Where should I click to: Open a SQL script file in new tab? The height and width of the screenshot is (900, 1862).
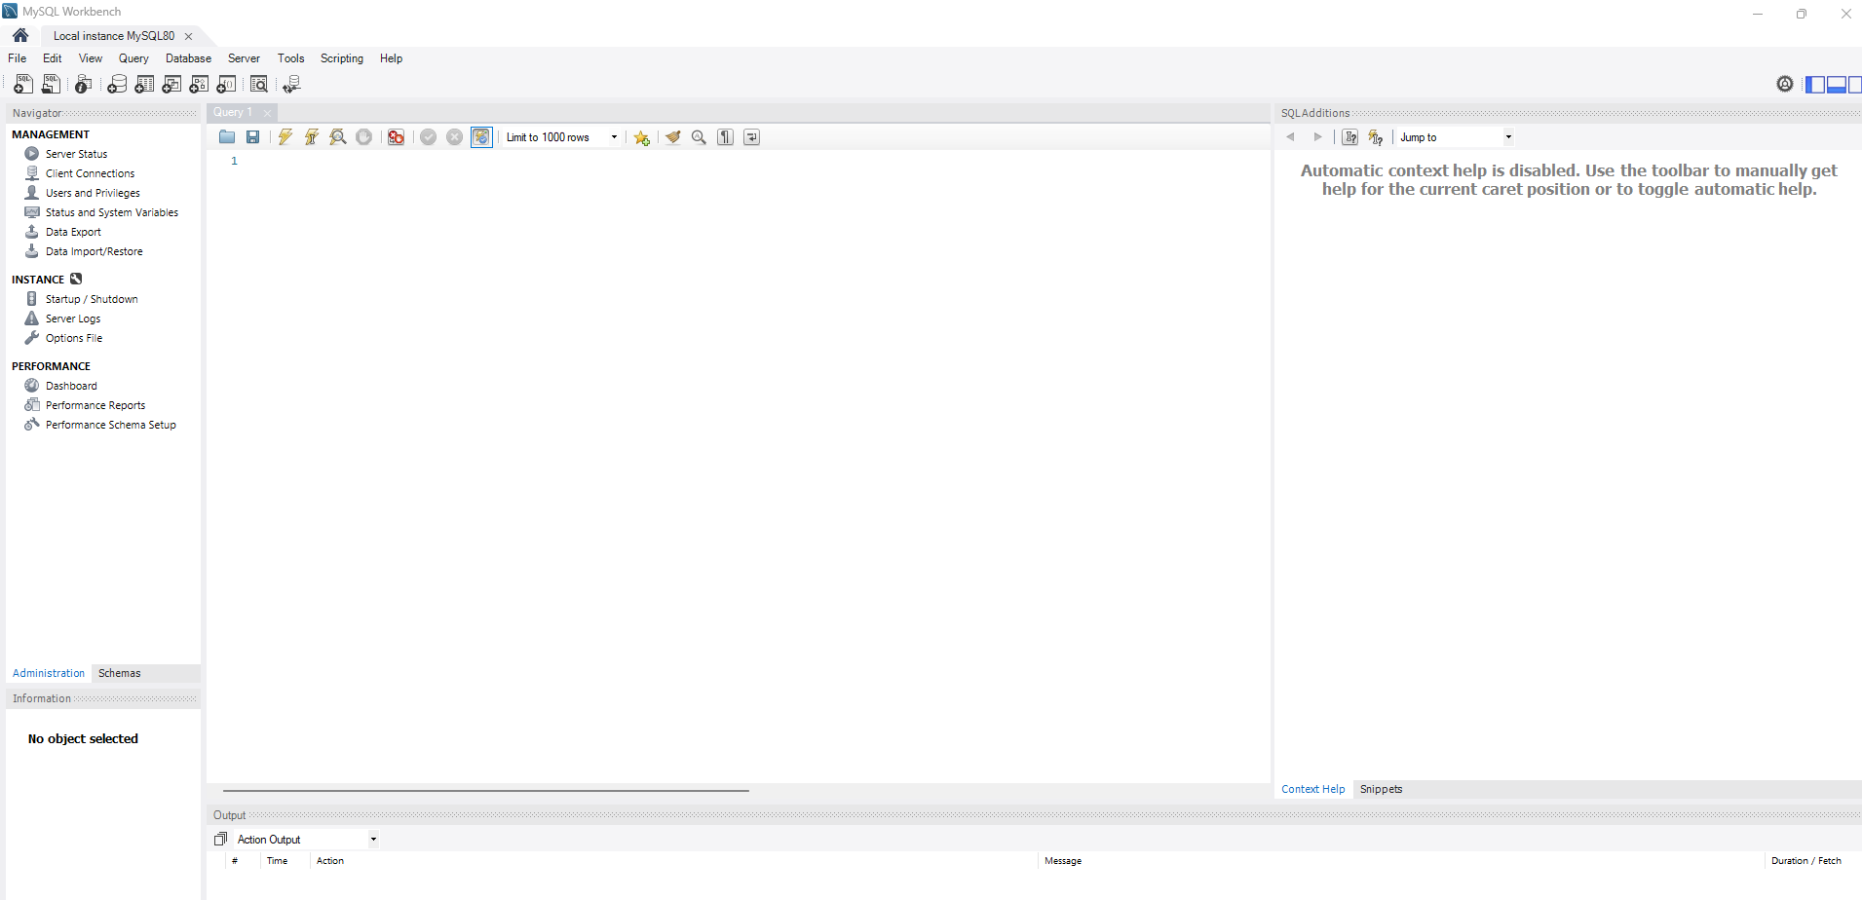click(51, 85)
